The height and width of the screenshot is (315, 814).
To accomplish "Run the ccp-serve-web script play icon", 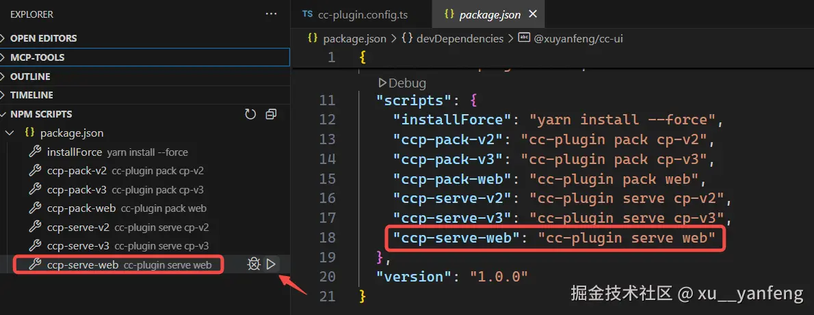I will pos(270,264).
